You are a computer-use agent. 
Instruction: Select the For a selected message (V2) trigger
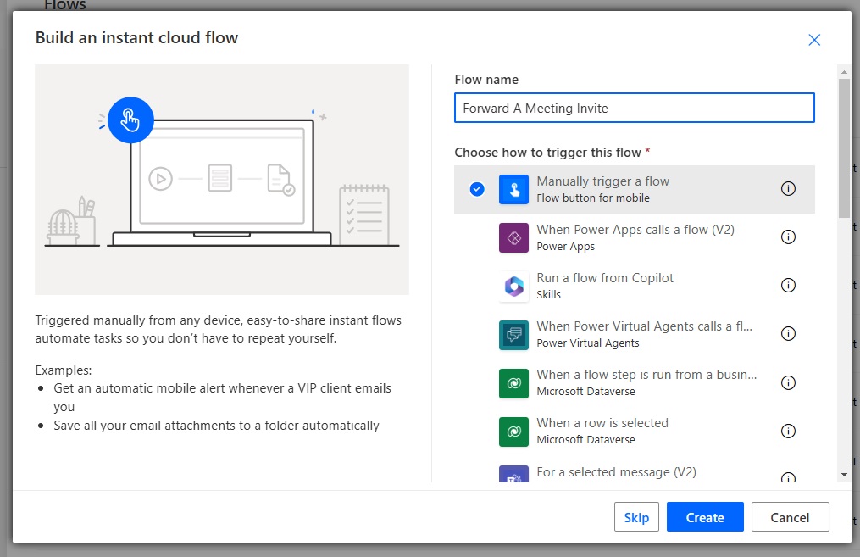616,472
